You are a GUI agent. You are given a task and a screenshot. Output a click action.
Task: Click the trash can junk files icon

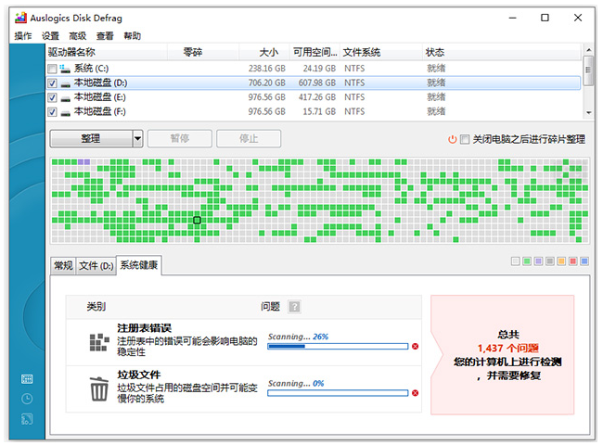coord(99,388)
